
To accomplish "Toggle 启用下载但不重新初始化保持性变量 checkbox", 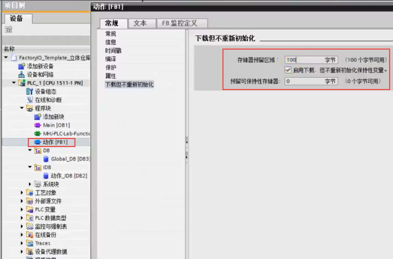I will (x=288, y=70).
